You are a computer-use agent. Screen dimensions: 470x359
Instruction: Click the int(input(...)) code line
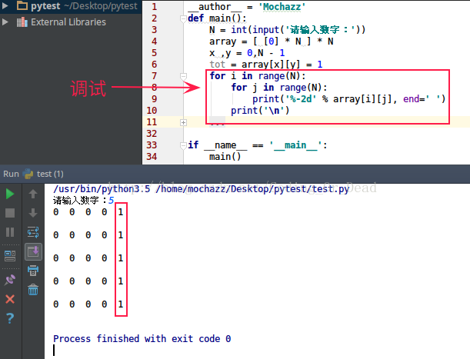(287, 30)
